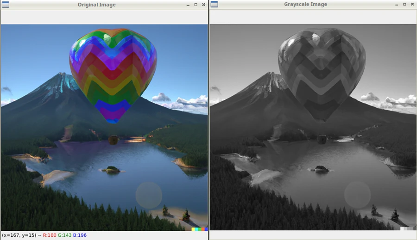Click the gray heart balloon in Grayscale Image

(322, 75)
